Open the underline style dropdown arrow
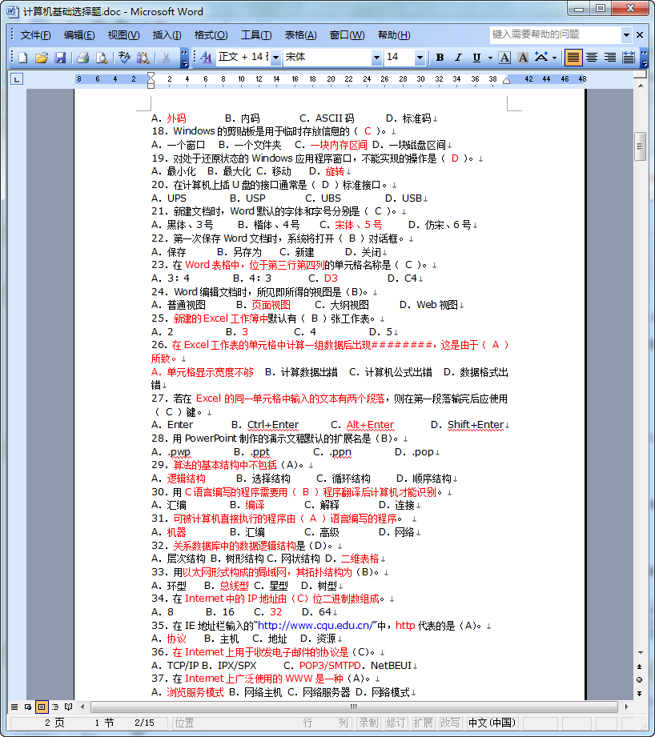The width and height of the screenshot is (655, 737). tap(490, 58)
